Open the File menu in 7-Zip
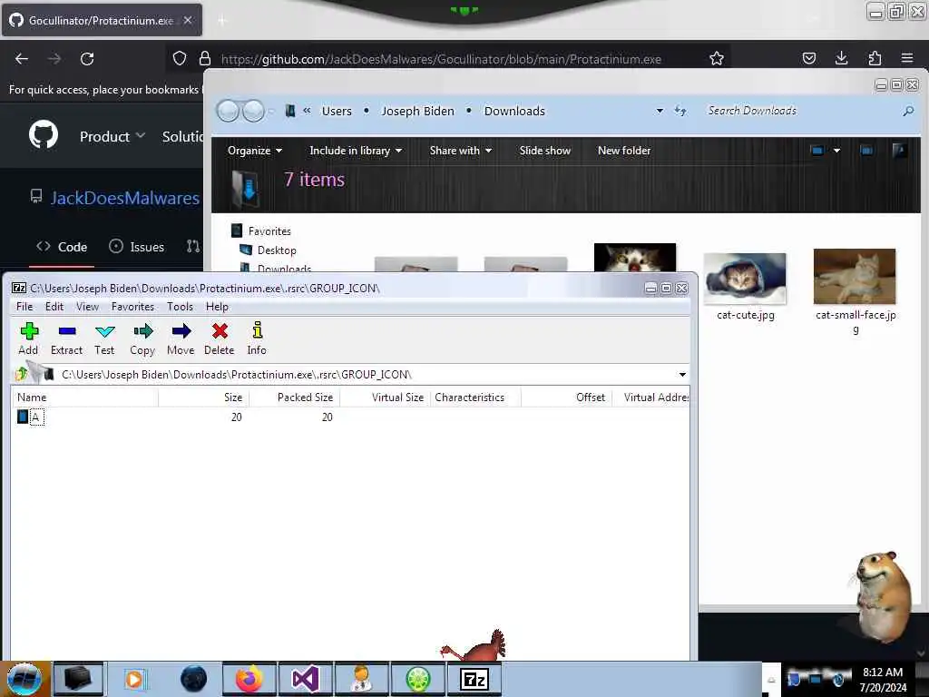Screen dimensions: 929x697 click(x=24, y=307)
